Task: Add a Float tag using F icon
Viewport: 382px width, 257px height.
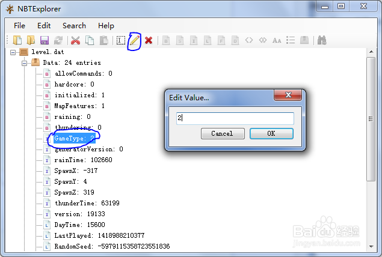Action: [221, 40]
